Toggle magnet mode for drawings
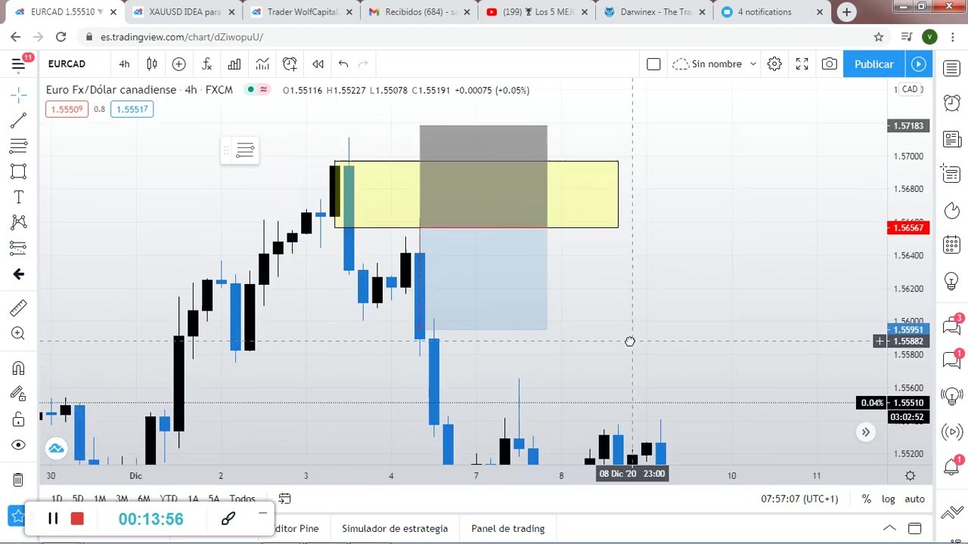Viewport: 968px width, 544px height. 19,368
